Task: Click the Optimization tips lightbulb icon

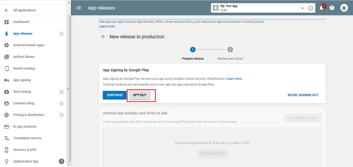Action: coord(7,161)
